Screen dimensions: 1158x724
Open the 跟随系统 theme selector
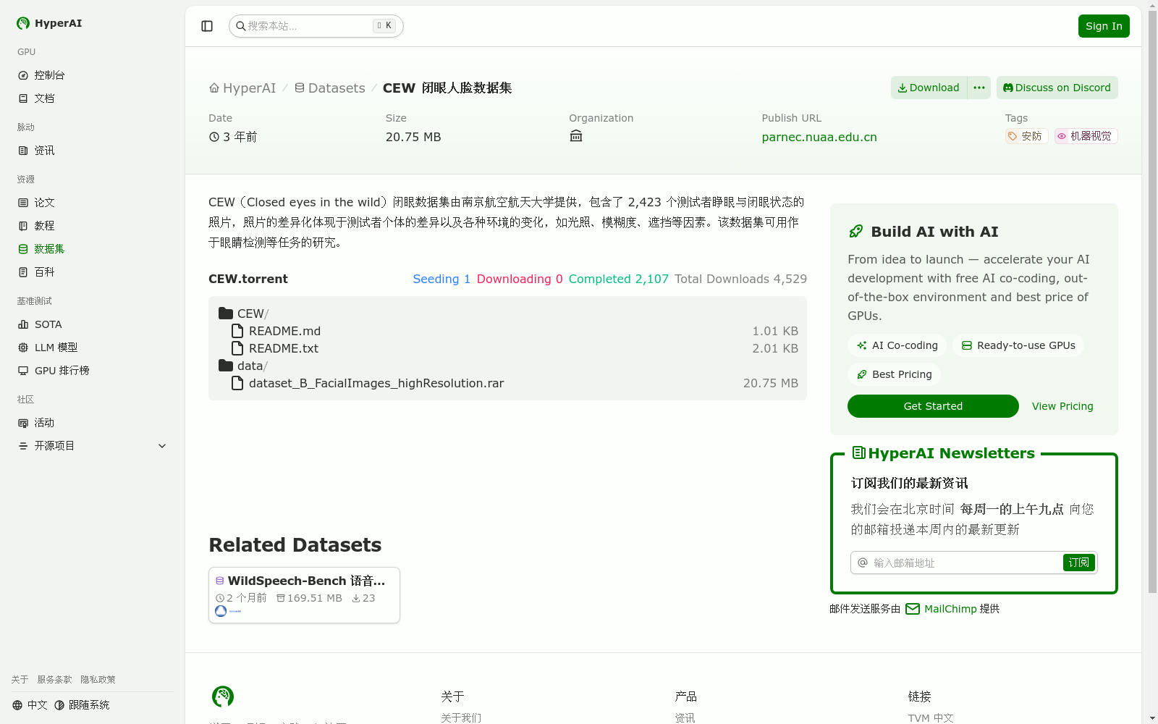[82, 705]
